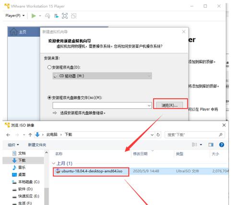Image resolution: width=240 pixels, height=205 pixels.
Task: Select 音乐 in the navigation pane
Action: point(22,167)
